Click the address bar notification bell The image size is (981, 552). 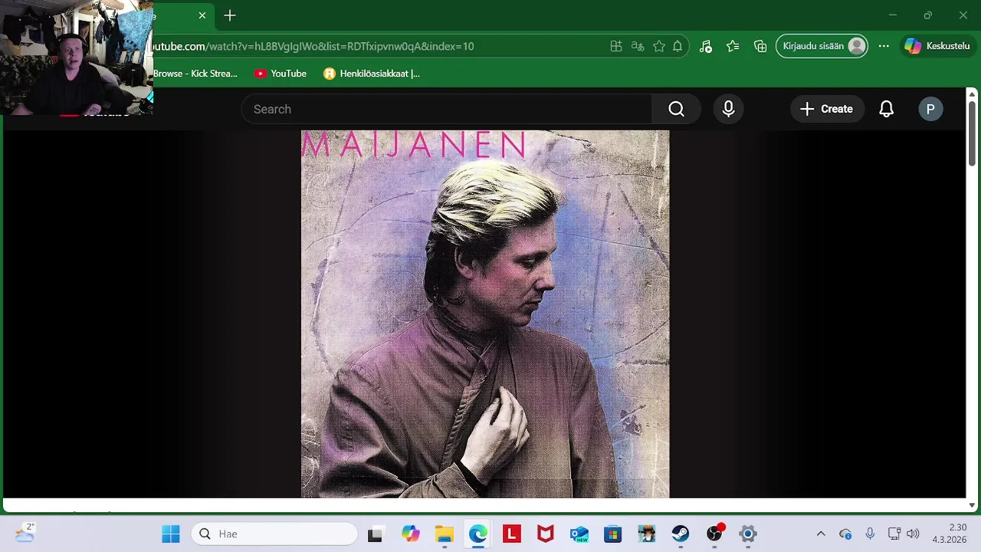[x=678, y=46]
